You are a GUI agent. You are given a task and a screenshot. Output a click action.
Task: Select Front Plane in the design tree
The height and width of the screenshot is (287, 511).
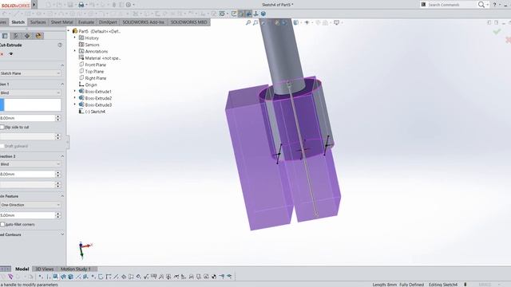pos(93,65)
